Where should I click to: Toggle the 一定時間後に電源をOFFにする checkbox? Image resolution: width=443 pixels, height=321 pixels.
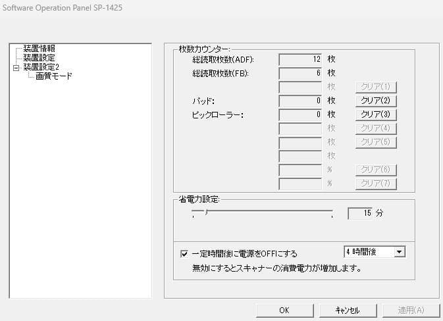click(x=184, y=253)
